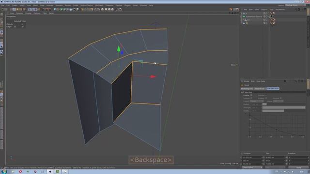Open the Mesh menu

35,5
